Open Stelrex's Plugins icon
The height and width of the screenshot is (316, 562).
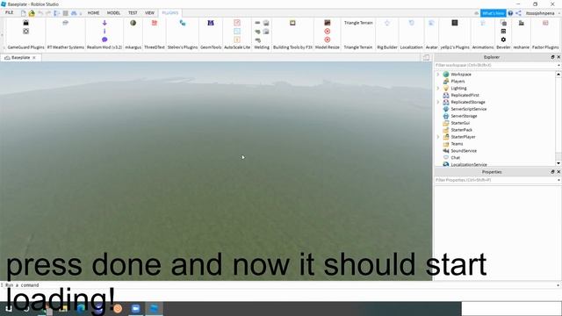coord(183,23)
